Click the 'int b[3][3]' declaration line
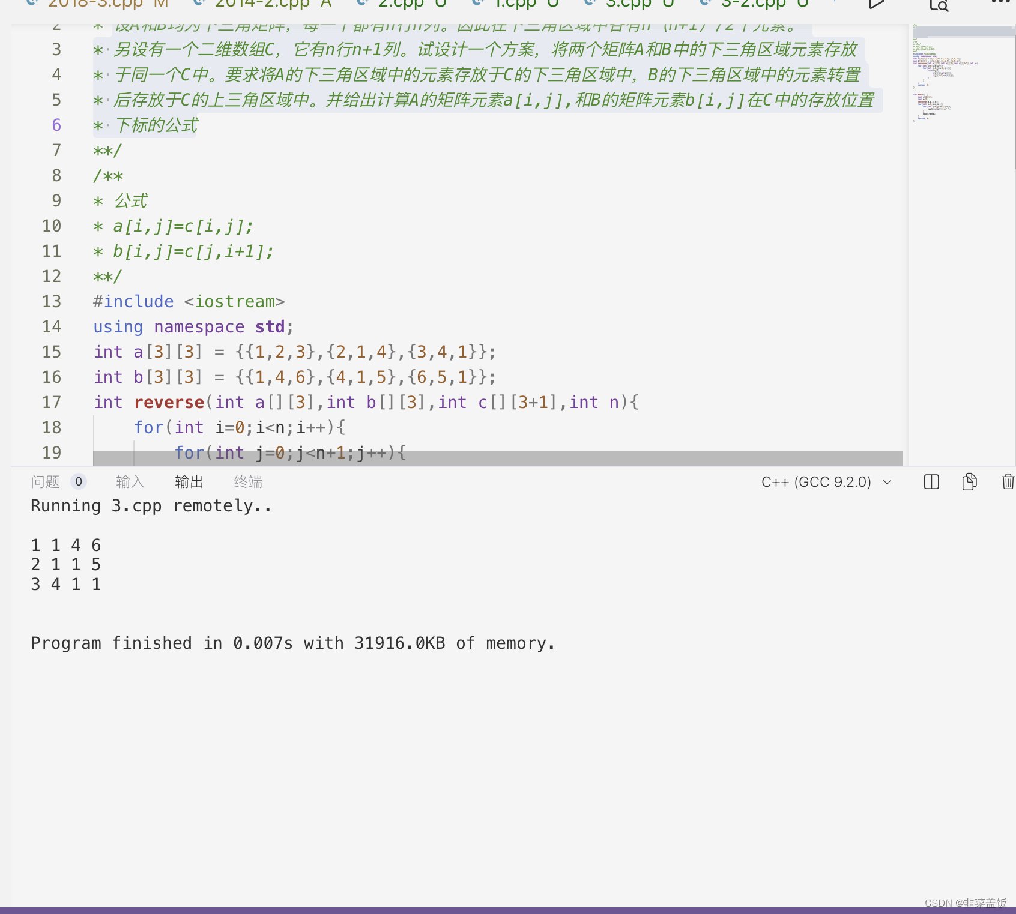The width and height of the screenshot is (1016, 914). click(x=295, y=377)
